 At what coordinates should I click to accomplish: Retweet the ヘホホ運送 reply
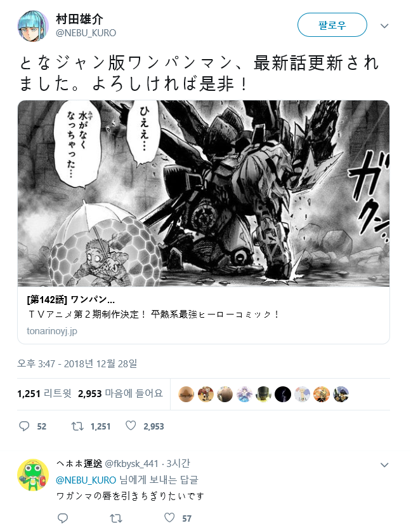click(116, 518)
